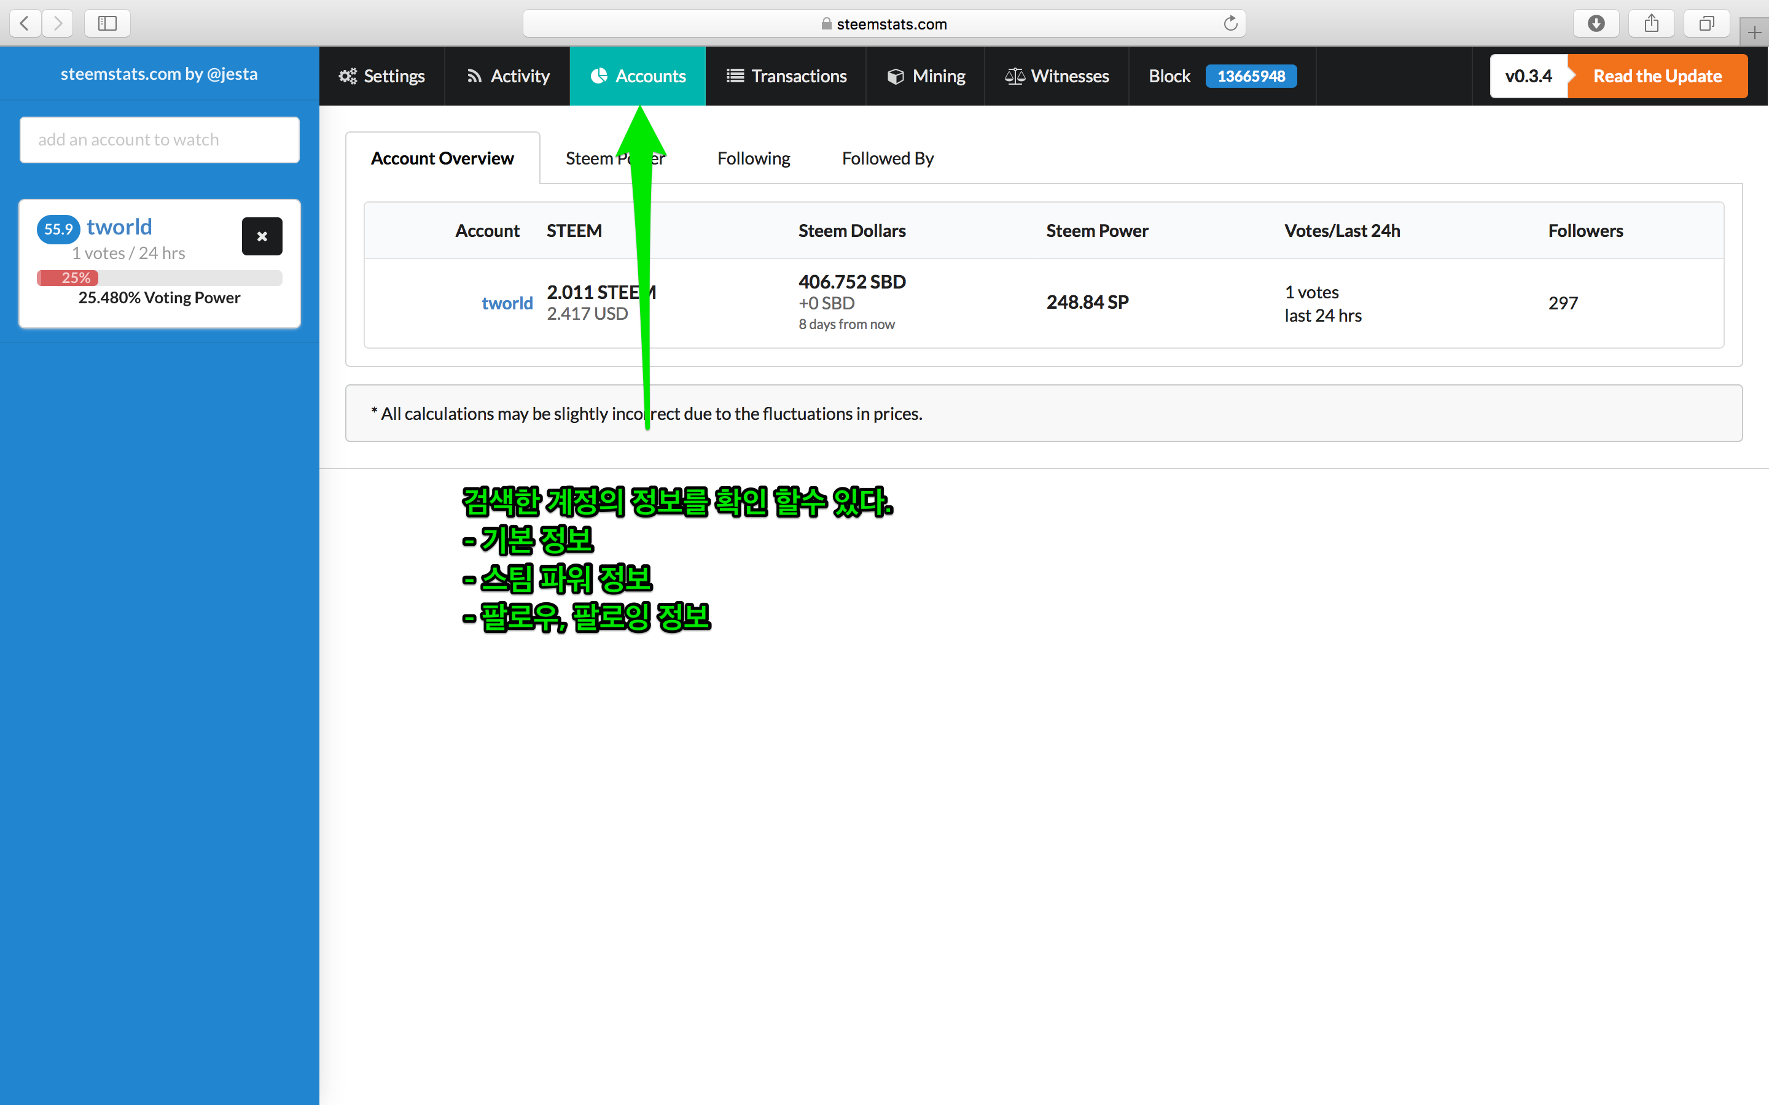Click the 297 followers count
The height and width of the screenshot is (1105, 1769).
[1563, 303]
